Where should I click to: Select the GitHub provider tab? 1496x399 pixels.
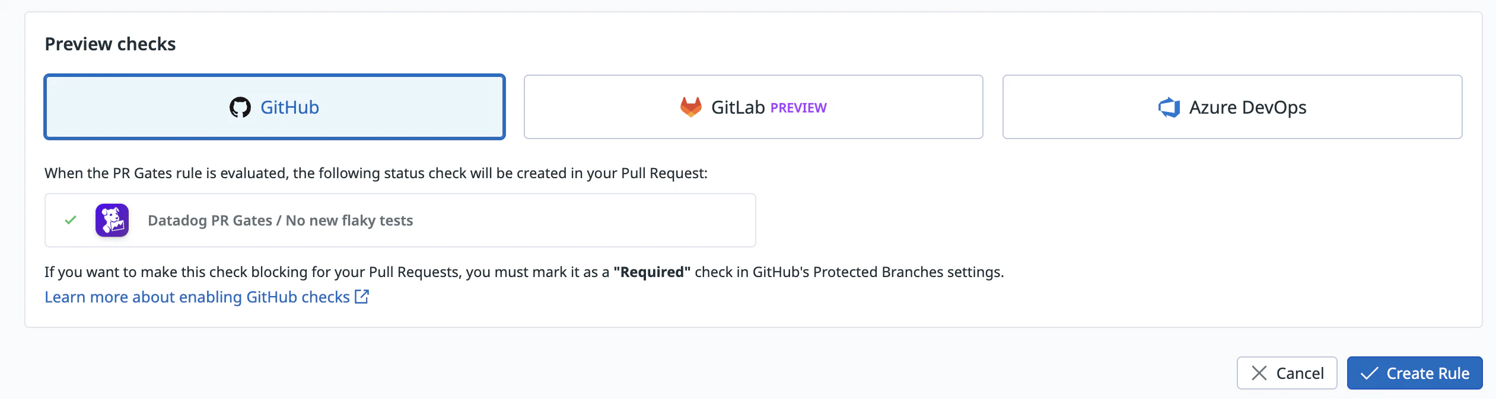pyautogui.click(x=275, y=107)
